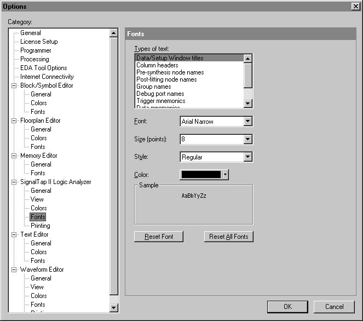Open the Size (points) dropdown
363x321 pixels.
(247, 139)
